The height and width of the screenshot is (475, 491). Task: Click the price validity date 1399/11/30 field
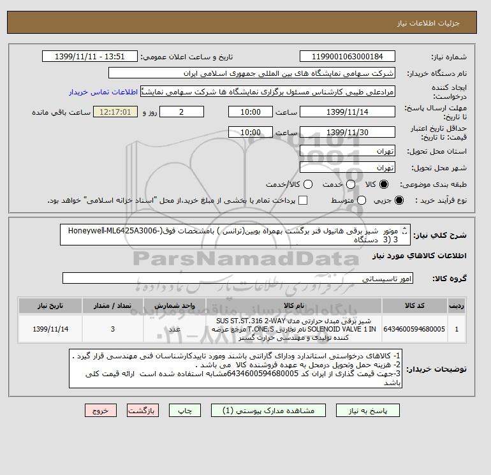coord(348,132)
